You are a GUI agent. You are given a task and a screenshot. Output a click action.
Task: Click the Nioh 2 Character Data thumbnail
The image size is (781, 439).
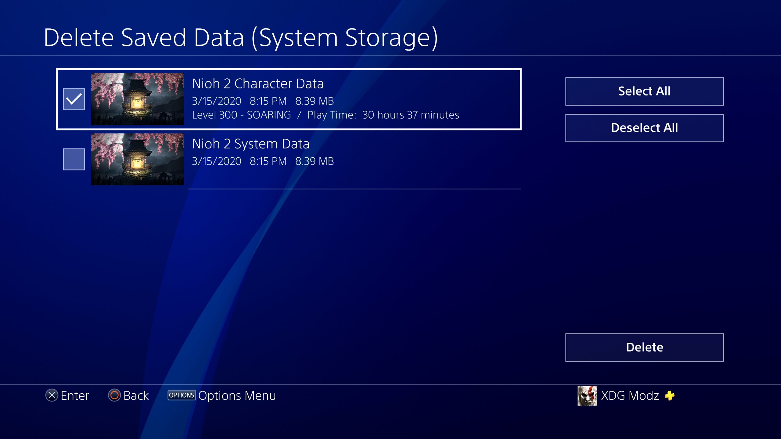pos(138,99)
